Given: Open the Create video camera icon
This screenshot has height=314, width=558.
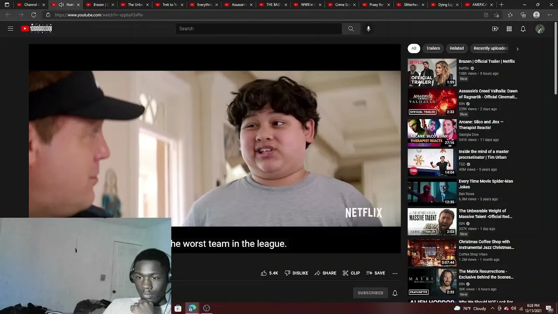Looking at the screenshot, I should 495,29.
